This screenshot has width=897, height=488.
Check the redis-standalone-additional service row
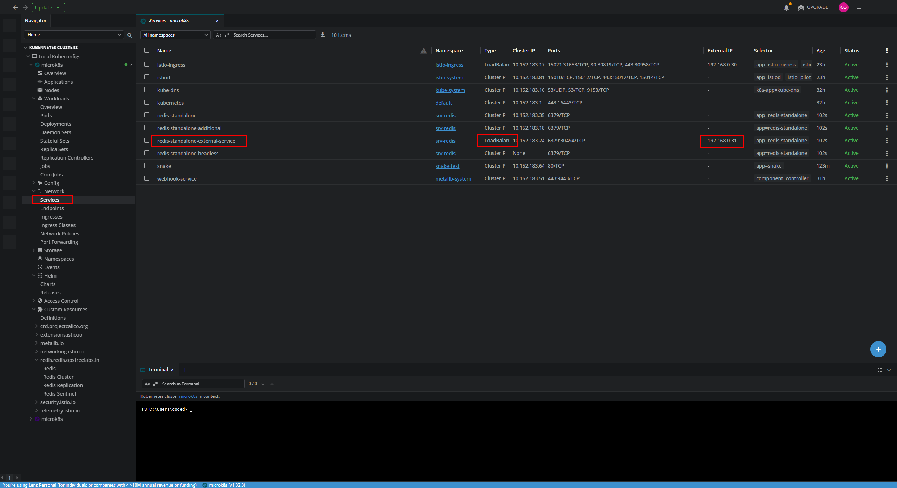click(x=147, y=128)
